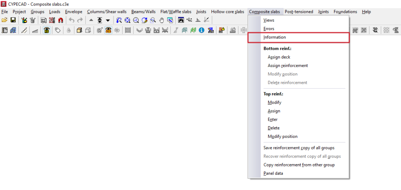Click the brick wall with padlock icon

(222, 31)
